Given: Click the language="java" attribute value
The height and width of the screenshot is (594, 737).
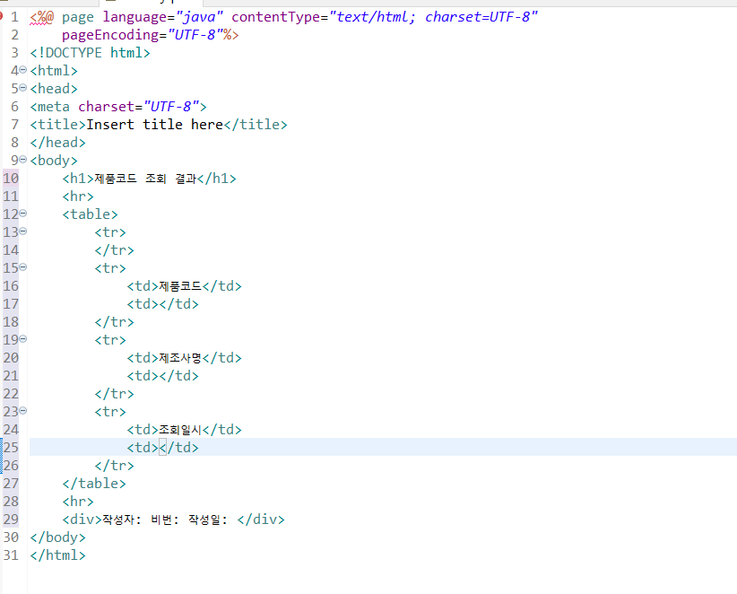Looking at the screenshot, I should [199, 17].
